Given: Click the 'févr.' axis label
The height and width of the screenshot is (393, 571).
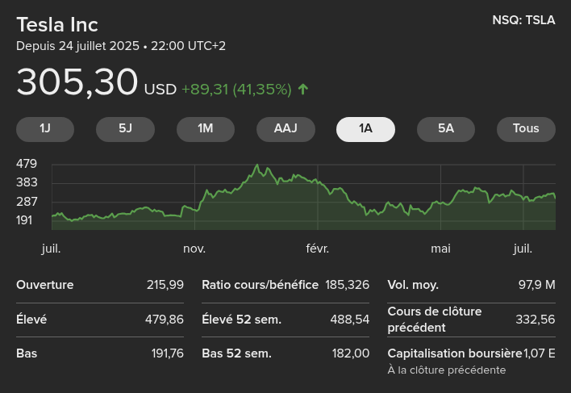Looking at the screenshot, I should (318, 249).
